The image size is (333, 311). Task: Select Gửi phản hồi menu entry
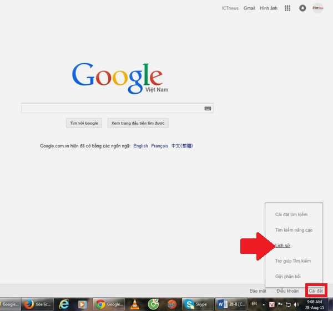pos(287,276)
